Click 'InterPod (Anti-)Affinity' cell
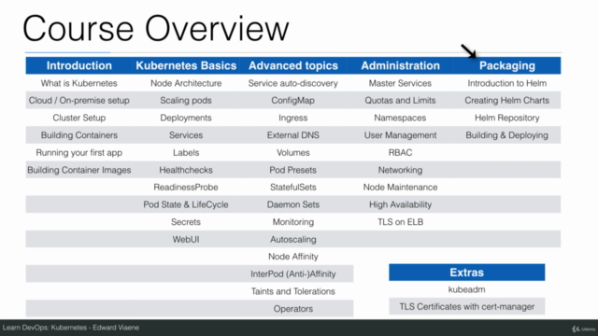This screenshot has height=336, width=598. [292, 273]
